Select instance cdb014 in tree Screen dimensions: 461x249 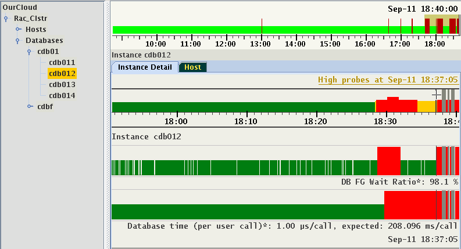pos(62,95)
